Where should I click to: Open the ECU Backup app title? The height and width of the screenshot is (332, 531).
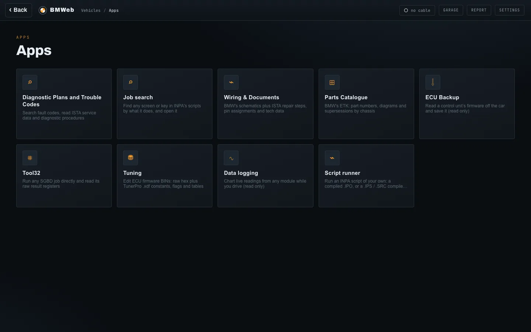[x=442, y=97]
